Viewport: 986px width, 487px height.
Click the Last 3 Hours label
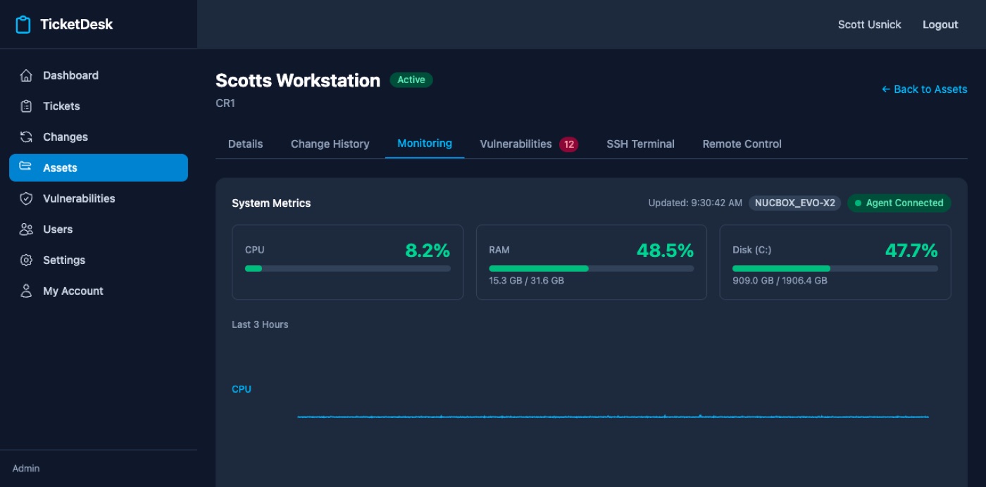[x=260, y=324]
